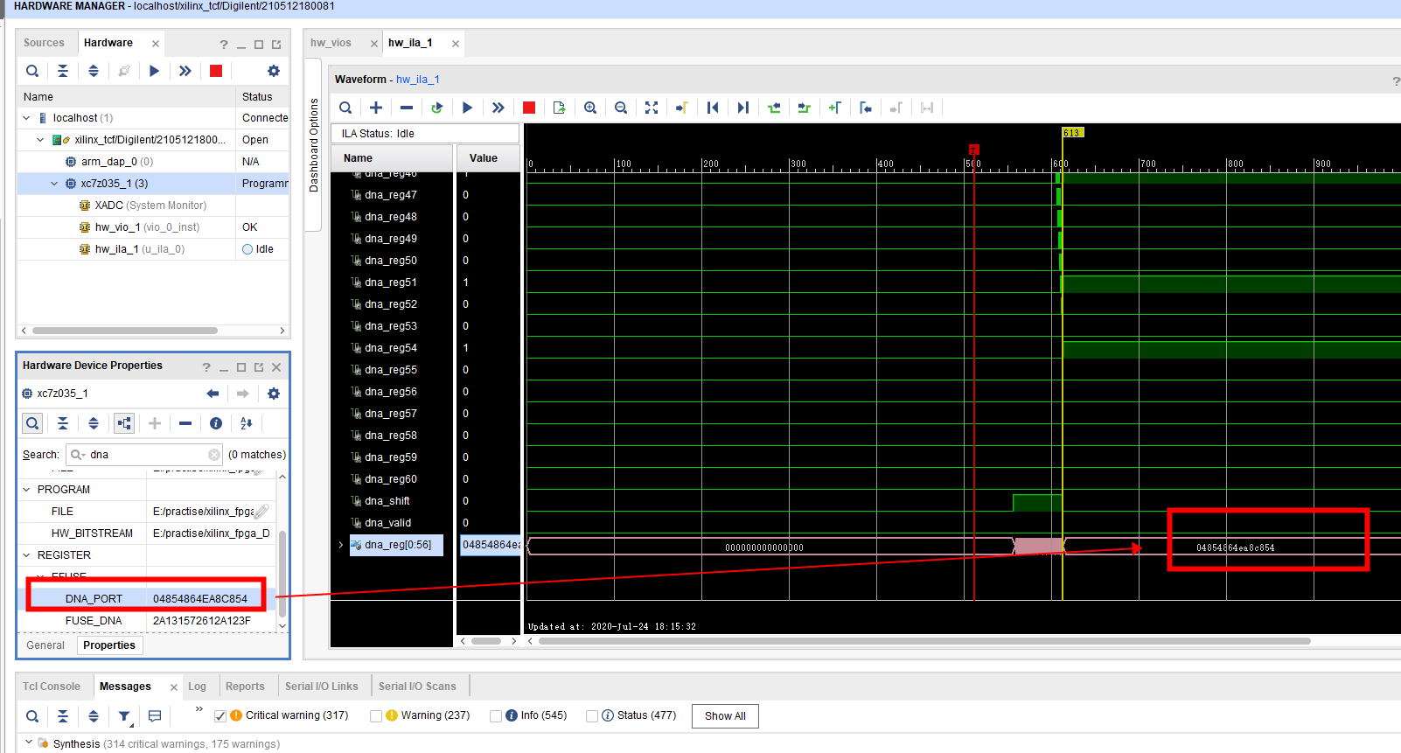Collapse REGISTER property group
Image resolution: width=1401 pixels, height=753 pixels.
pyautogui.click(x=26, y=555)
